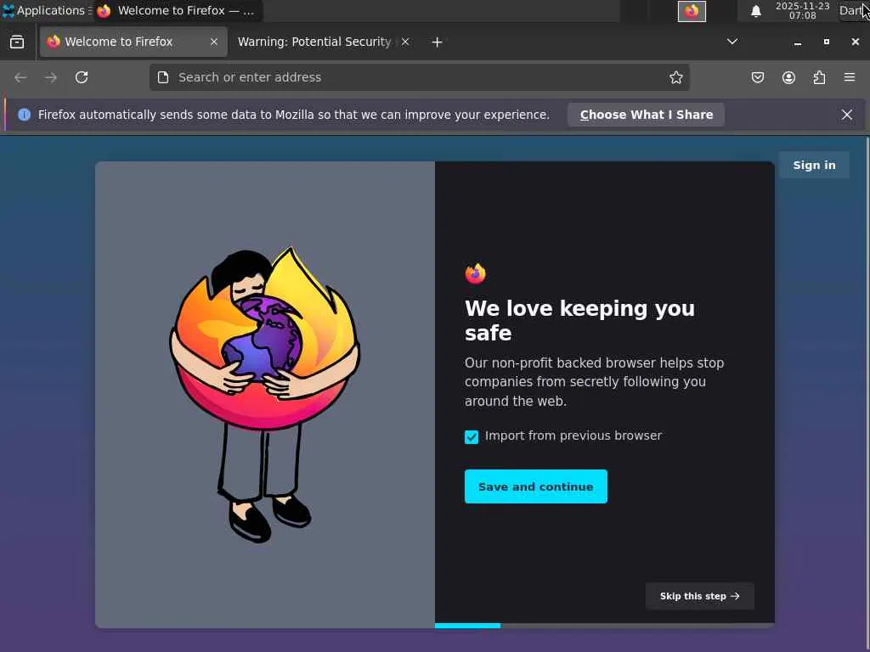Open the Extensions puzzle icon
This screenshot has width=870, height=652.
tap(819, 77)
